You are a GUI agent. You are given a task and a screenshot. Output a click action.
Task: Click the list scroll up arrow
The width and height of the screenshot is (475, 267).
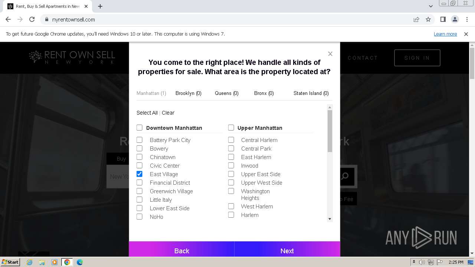(x=330, y=107)
